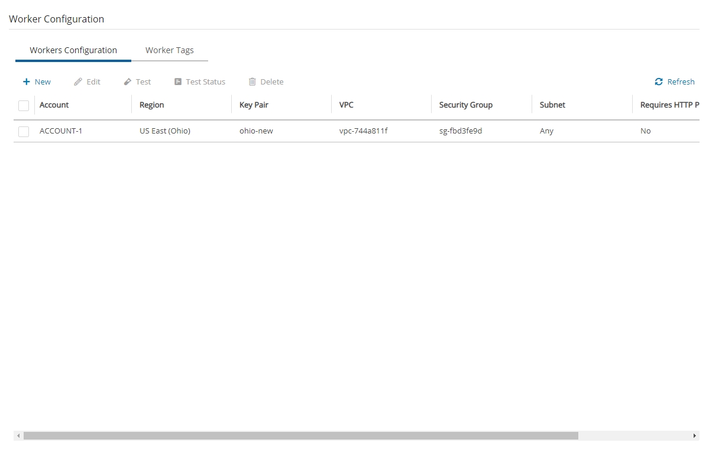This screenshot has height=449, width=709.
Task: Click the Test eraser-shaped icon
Action: pos(127,82)
